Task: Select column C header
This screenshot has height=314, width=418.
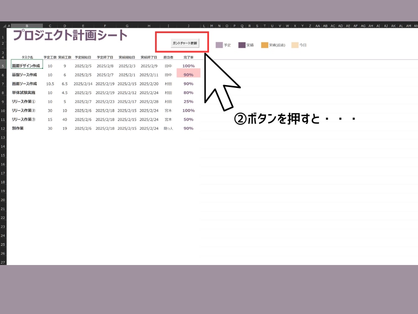Action: 50,26
